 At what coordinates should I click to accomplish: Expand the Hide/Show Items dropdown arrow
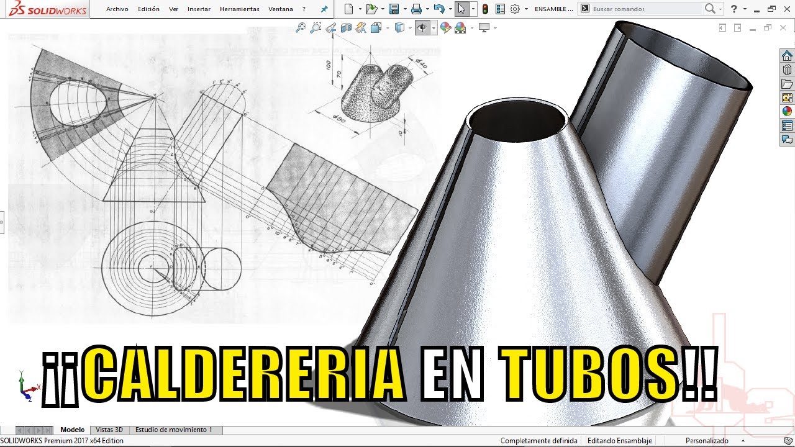pos(434,28)
